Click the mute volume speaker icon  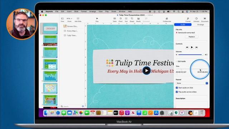[176, 55]
